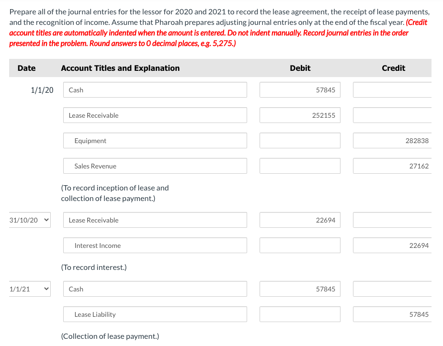This screenshot has height=346, width=443.
Task: Click the Lease Receivable account title field
Action: click(155, 115)
